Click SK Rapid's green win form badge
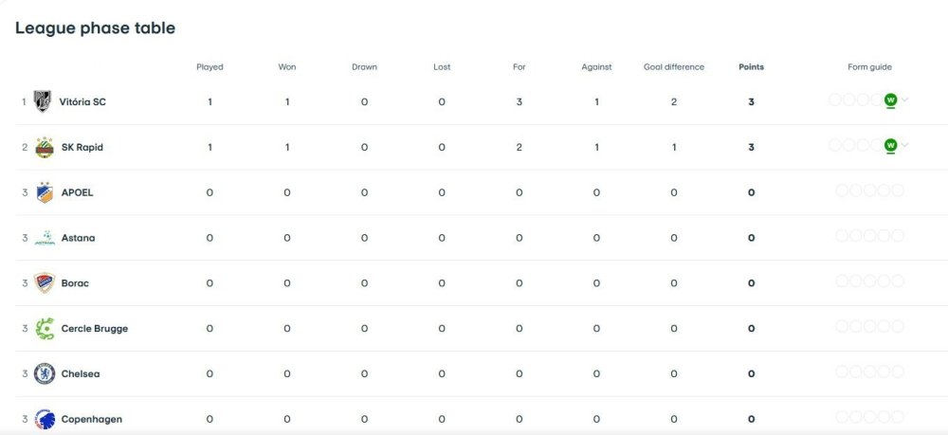This screenshot has height=435, width=948. 890,146
